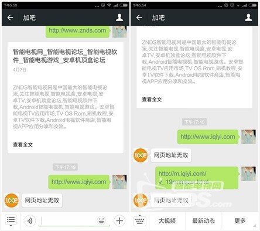260x231 pixels.
Task: Tap 网页地址无效 reply in left chat
Action: (x=42, y=201)
